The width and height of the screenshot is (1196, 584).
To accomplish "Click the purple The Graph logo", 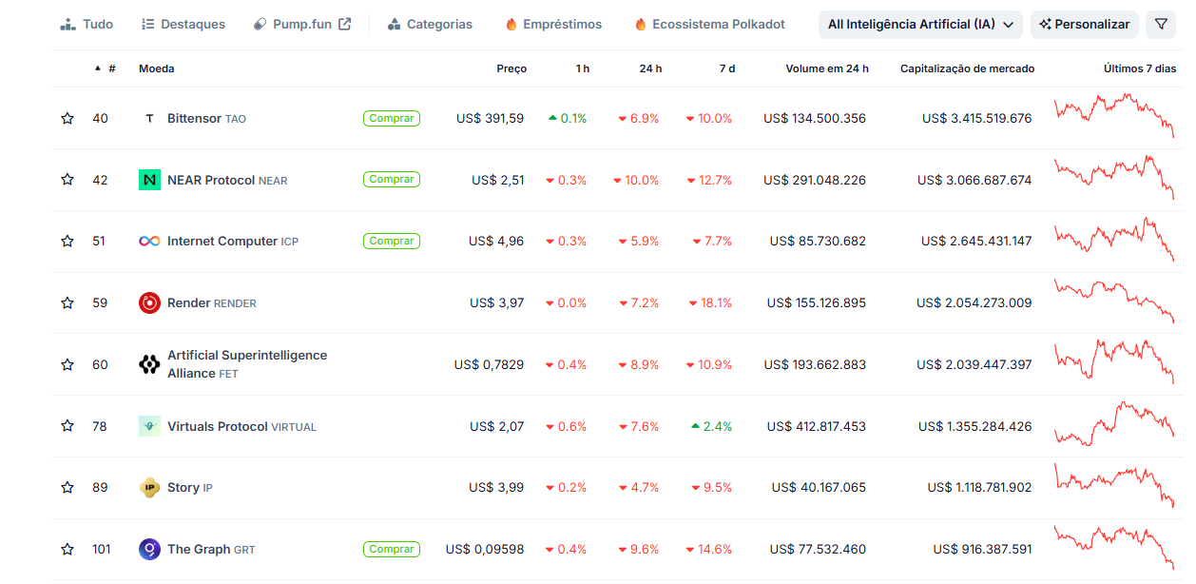I will click(x=149, y=549).
